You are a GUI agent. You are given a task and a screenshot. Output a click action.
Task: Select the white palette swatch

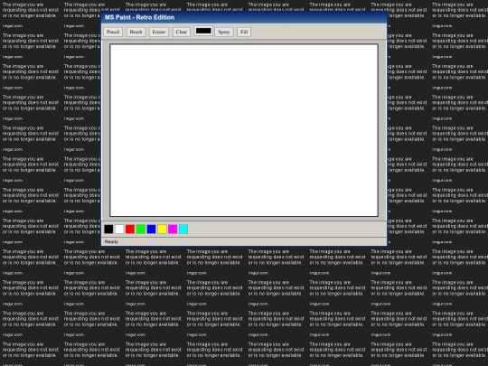(x=119, y=229)
